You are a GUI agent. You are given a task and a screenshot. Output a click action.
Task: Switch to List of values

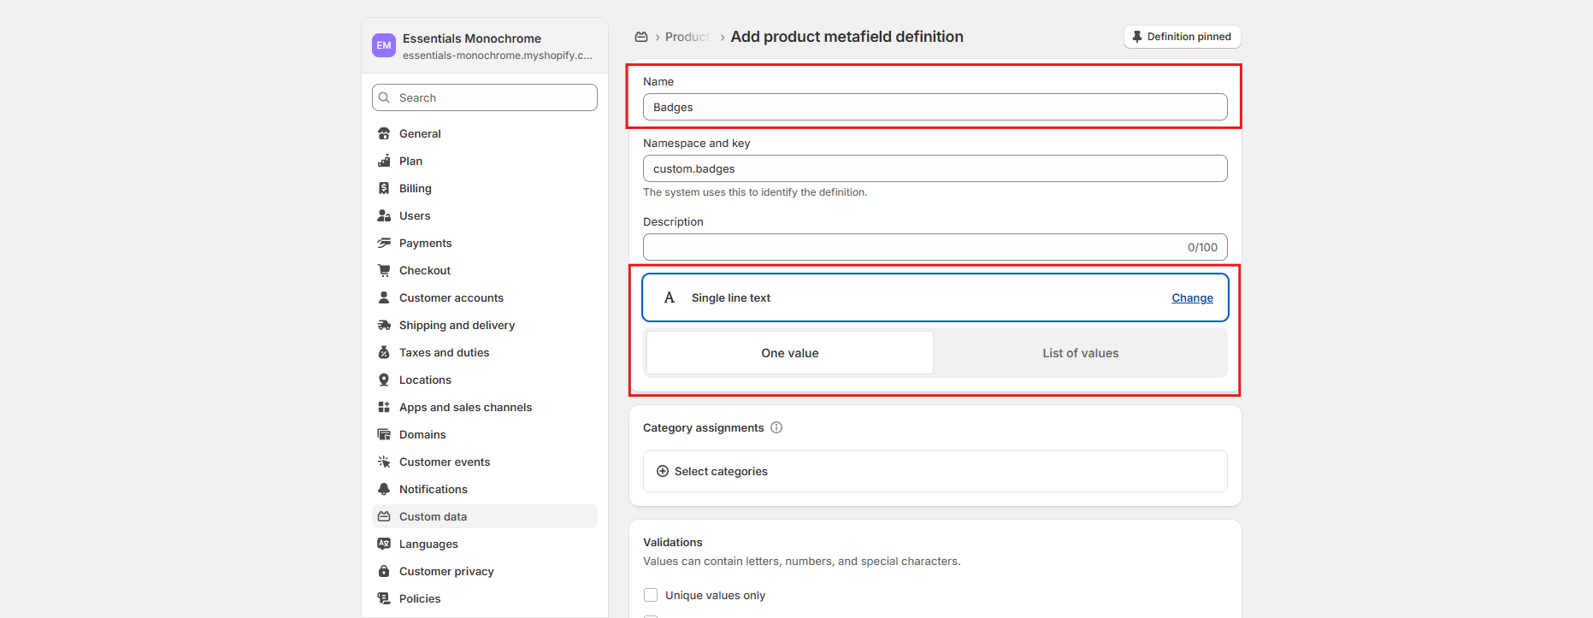1080,353
